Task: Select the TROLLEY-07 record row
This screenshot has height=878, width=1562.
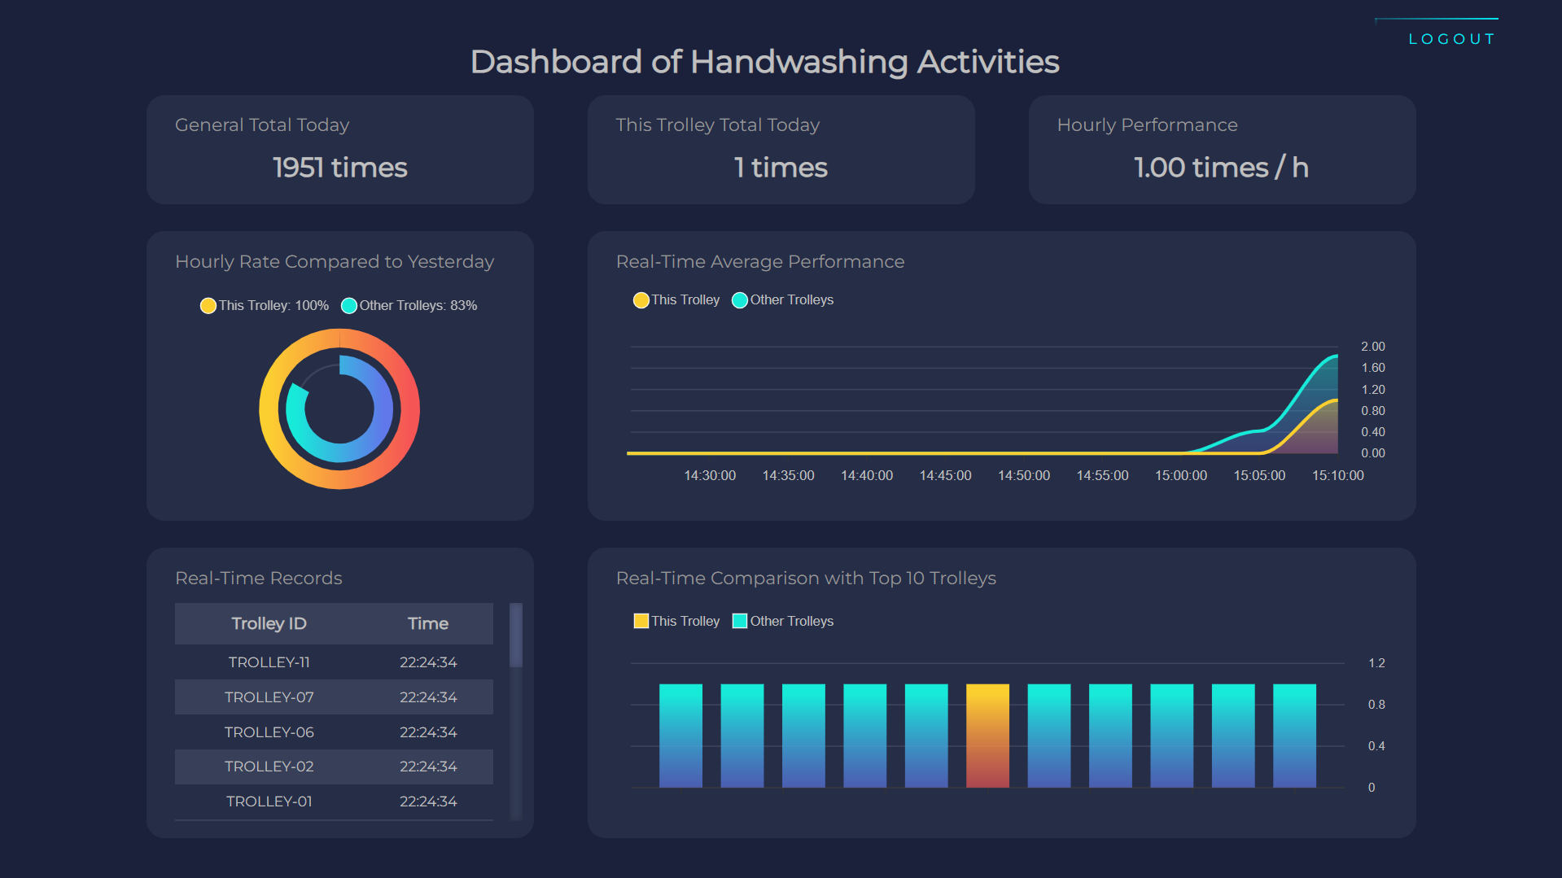Action: coord(334,697)
